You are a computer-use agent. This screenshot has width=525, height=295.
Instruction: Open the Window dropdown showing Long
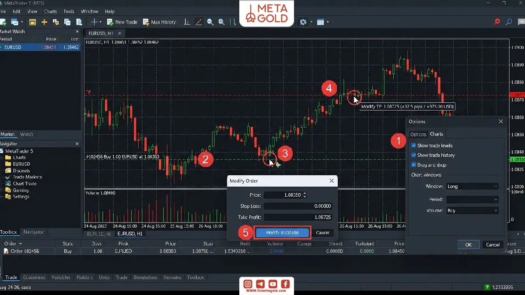(x=472, y=186)
